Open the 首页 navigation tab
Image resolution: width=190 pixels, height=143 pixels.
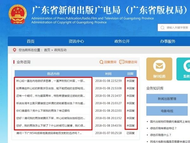click(x=31, y=41)
